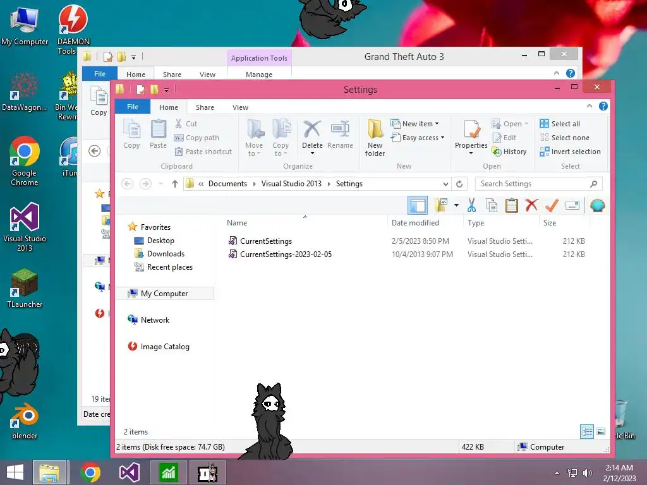The width and height of the screenshot is (647, 485).
Task: Open Manage tab in Grand Theft Auto 3 window
Action: (x=258, y=75)
